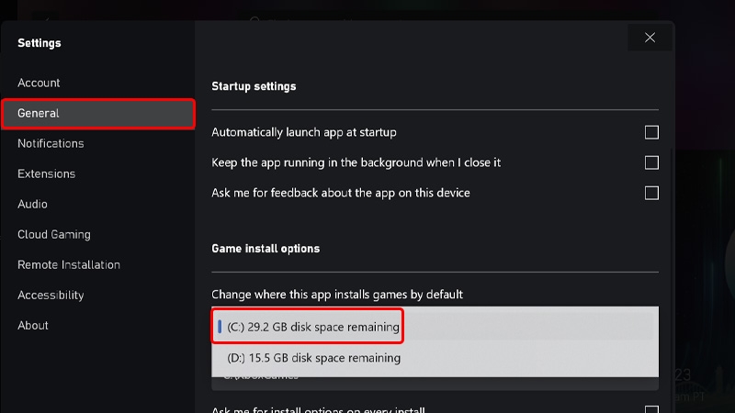The width and height of the screenshot is (735, 413).
Task: Open the Remote Installation section
Action: 69,264
